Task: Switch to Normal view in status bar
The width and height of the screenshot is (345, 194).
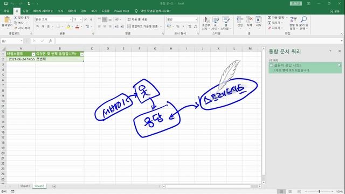Action: click(x=281, y=192)
